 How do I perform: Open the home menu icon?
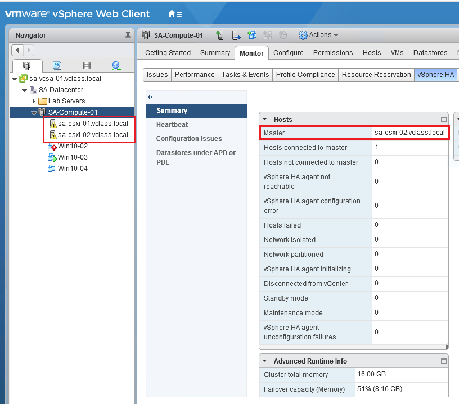point(175,13)
